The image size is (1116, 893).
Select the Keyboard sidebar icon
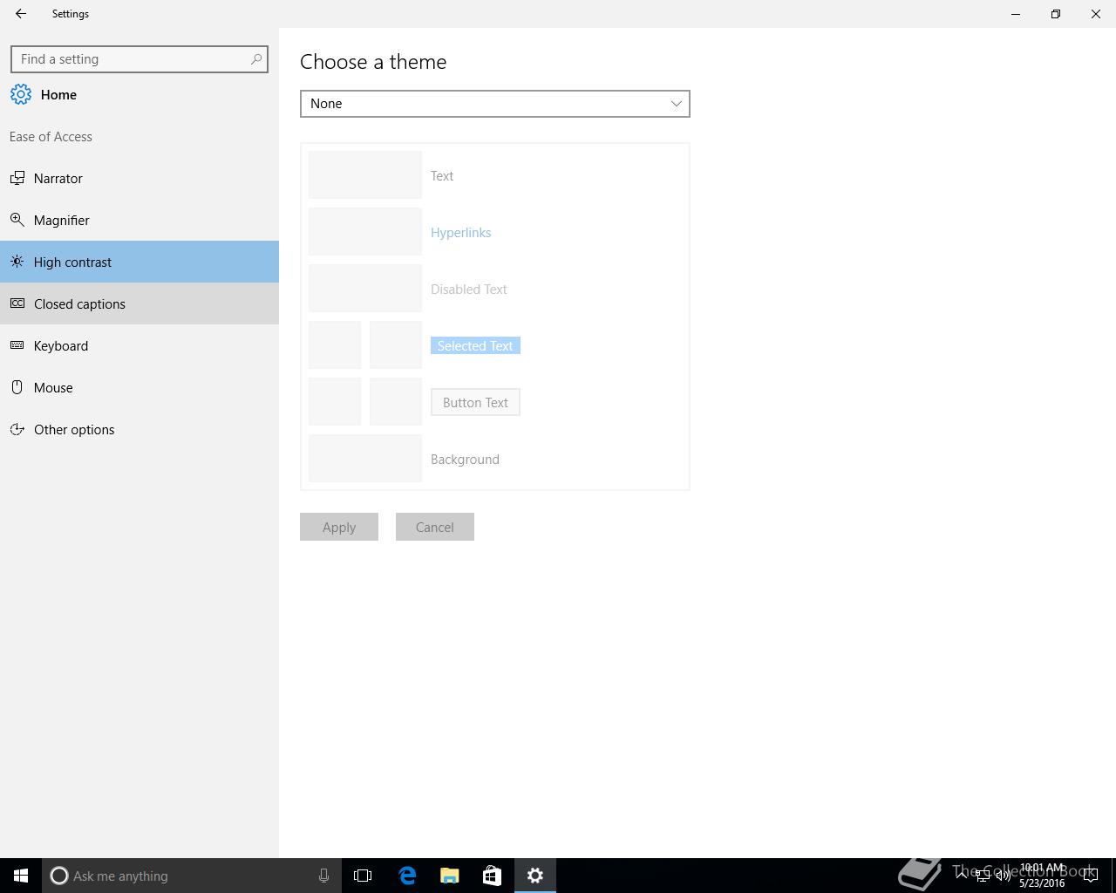17,345
